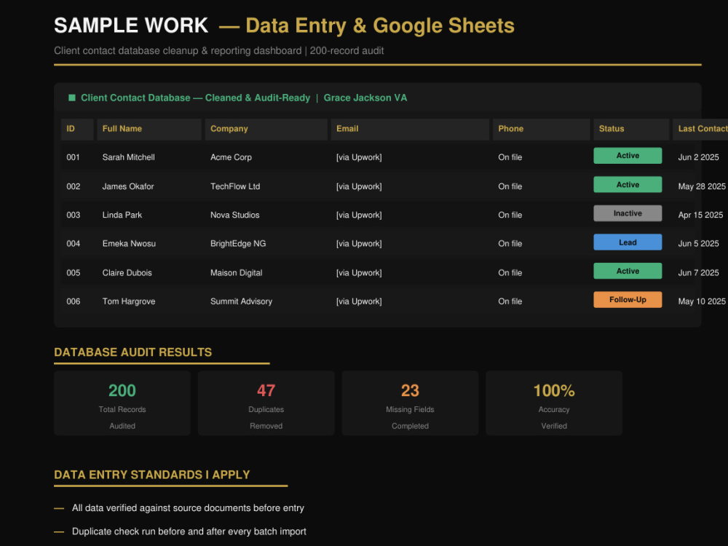Click the name Claire Dubois
Screen dimensions: 728x546
(x=127, y=272)
